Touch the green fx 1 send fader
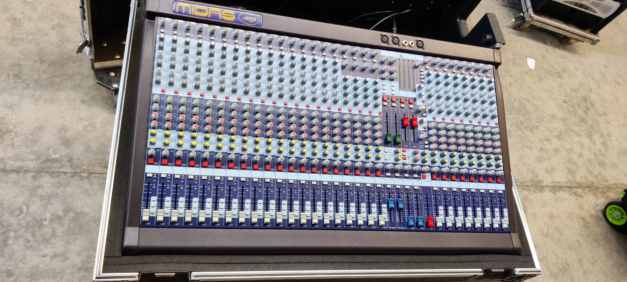627x282 pixels. (x=389, y=138)
